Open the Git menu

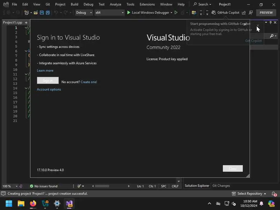coord(48,4)
